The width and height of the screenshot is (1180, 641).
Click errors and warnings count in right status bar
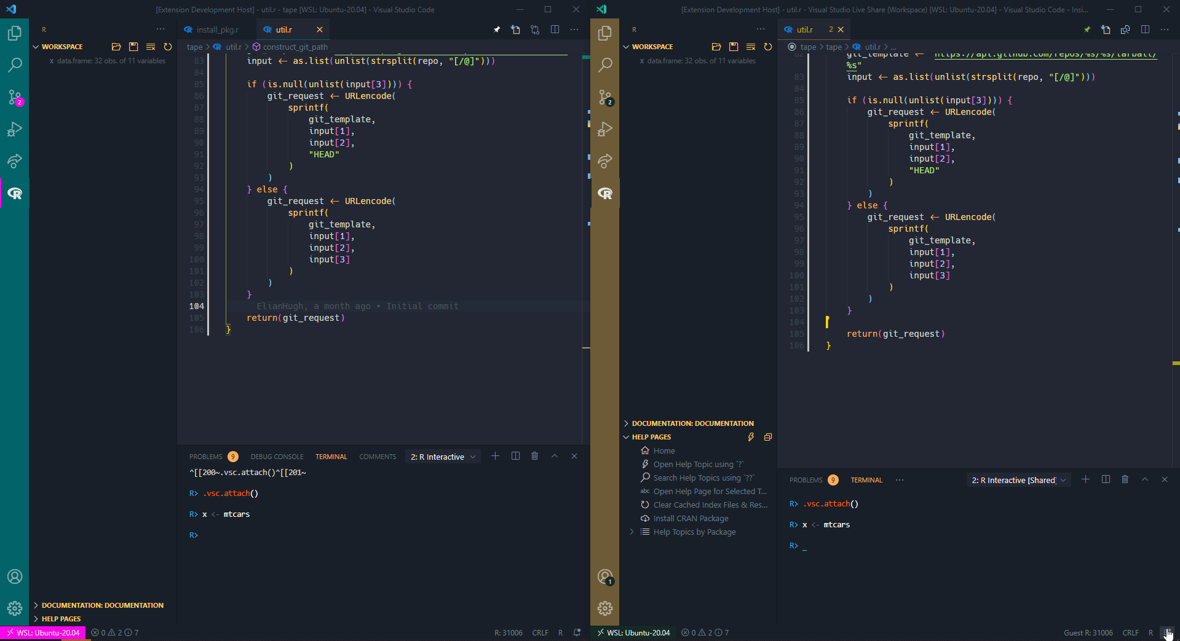(705, 633)
